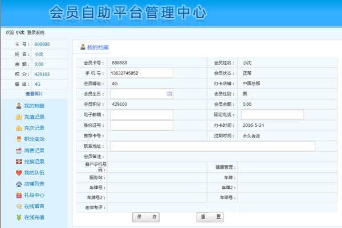
Task: Click the 会员状态 value 正常
Action: 247,73
